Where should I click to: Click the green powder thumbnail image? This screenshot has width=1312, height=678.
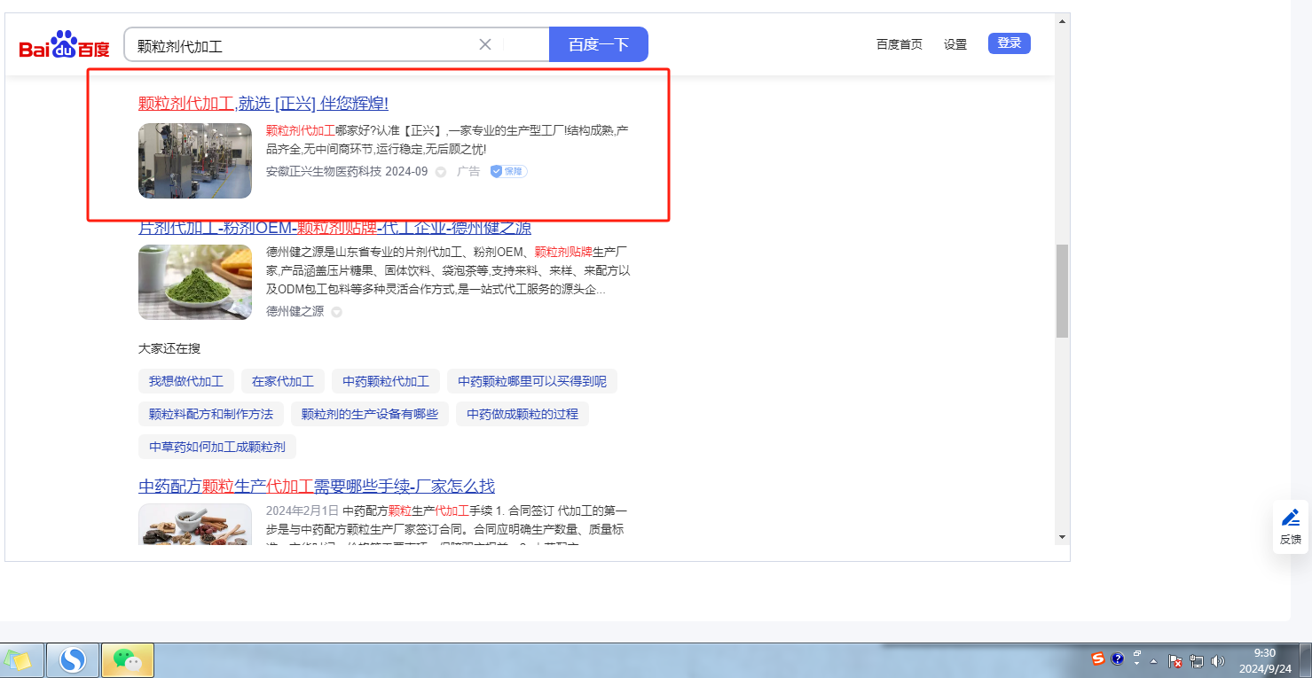(x=195, y=282)
